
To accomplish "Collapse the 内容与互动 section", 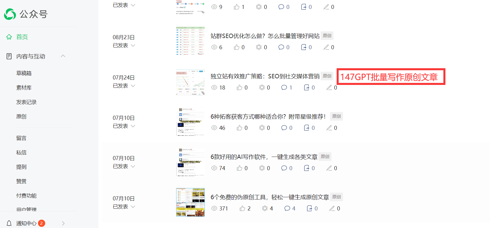I will (x=63, y=56).
